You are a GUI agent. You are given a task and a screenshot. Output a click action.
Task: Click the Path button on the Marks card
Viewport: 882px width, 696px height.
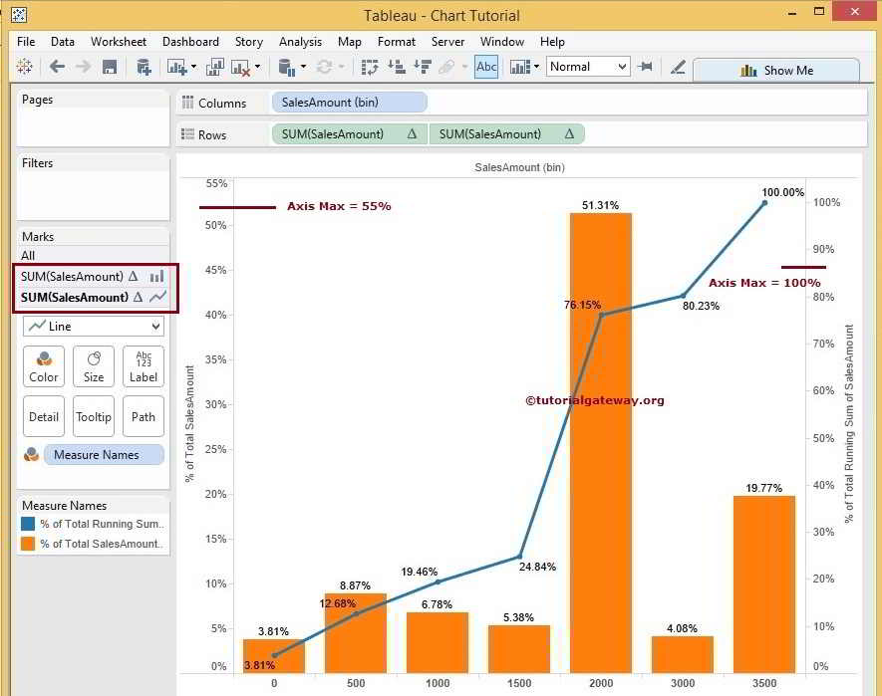tap(144, 416)
